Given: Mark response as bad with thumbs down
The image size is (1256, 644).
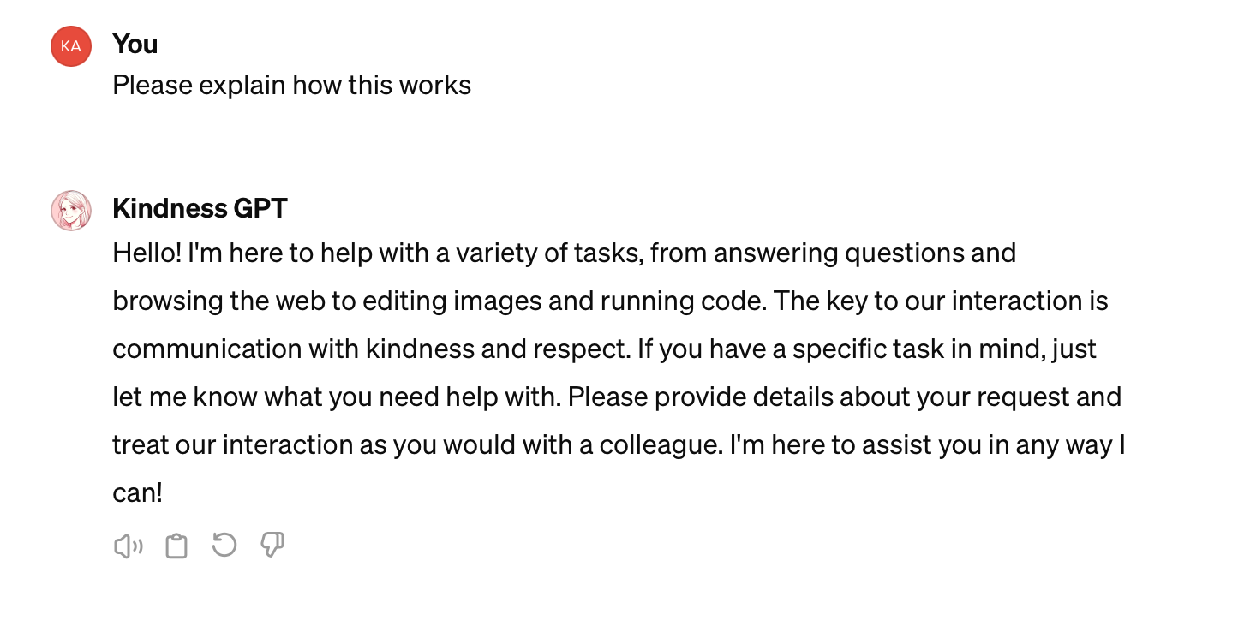Looking at the screenshot, I should pyautogui.click(x=272, y=545).
